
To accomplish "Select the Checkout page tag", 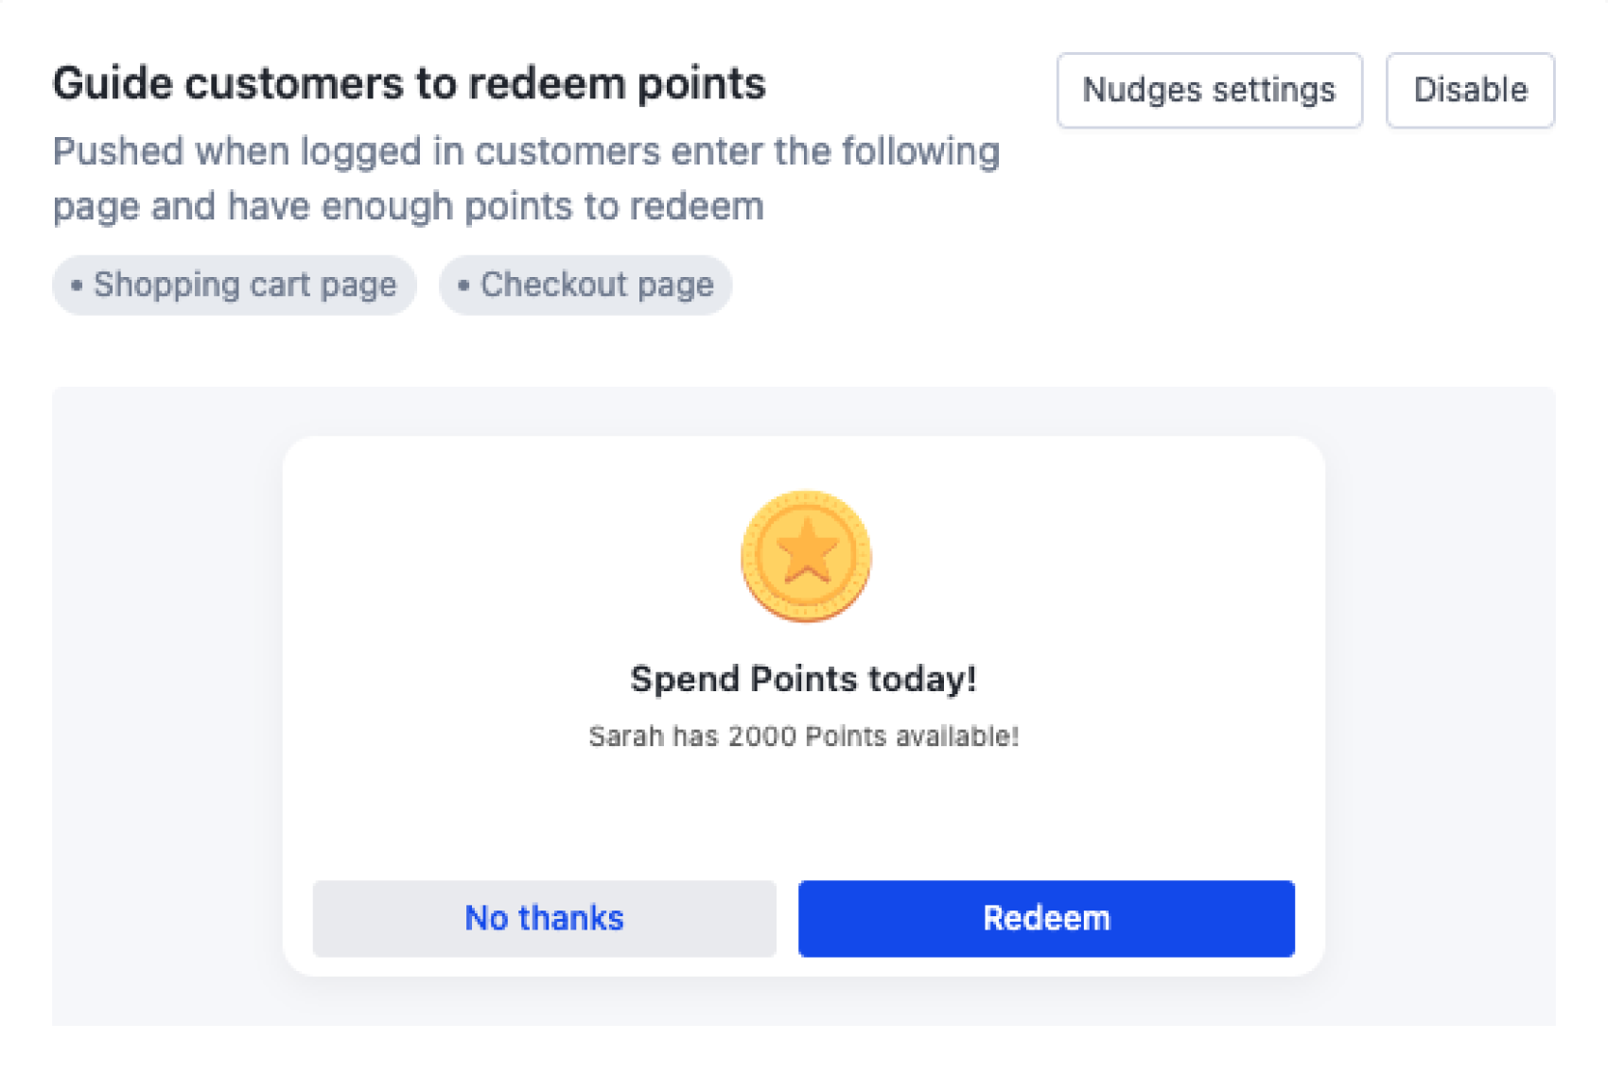I will point(596,285).
